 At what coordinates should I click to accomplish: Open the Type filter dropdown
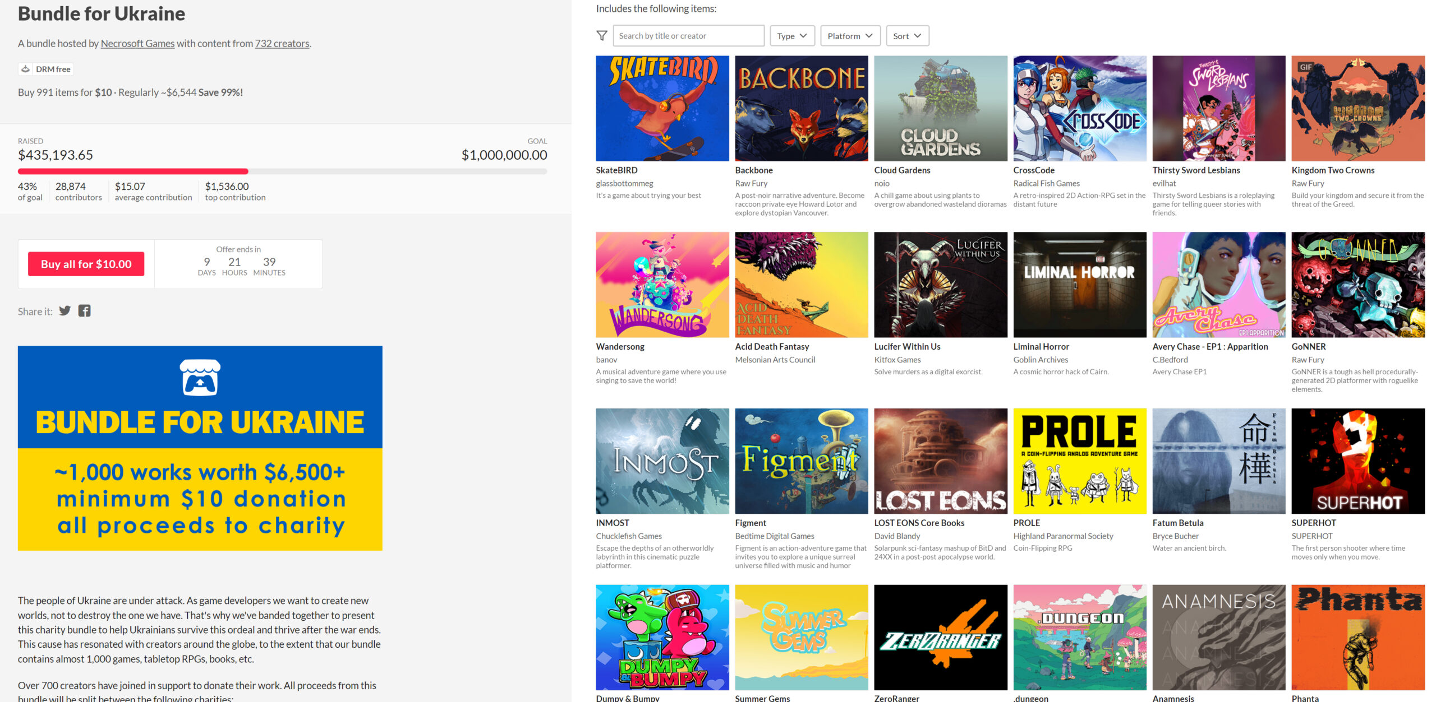[x=791, y=36]
